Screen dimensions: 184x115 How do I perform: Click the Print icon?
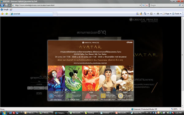158,14
